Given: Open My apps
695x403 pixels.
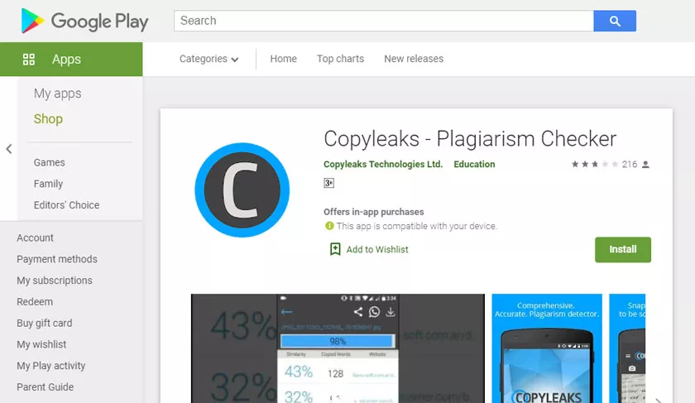Looking at the screenshot, I should click(x=58, y=94).
